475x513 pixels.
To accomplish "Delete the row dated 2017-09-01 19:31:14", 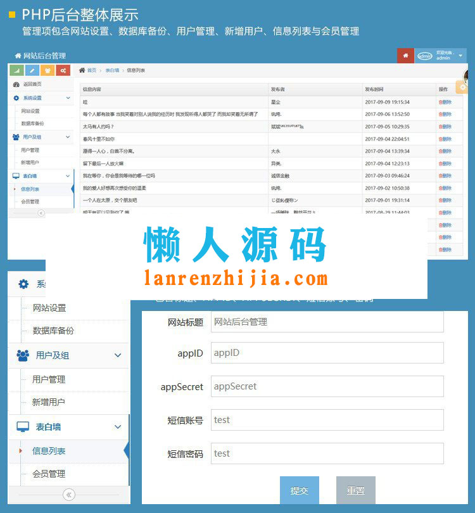I will coord(445,200).
